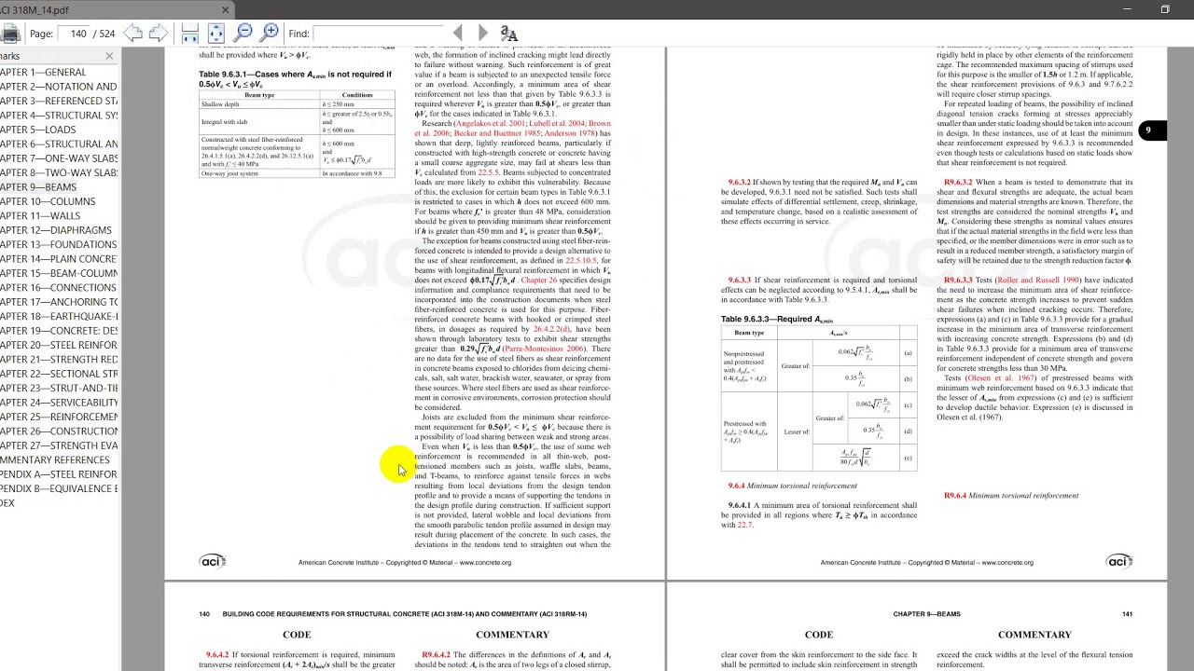1194x671 pixels.
Task: Close the Bookmarks sidebar panel
Action: [109, 56]
